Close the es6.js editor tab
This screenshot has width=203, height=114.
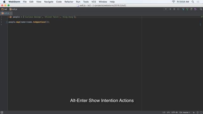(11, 13)
